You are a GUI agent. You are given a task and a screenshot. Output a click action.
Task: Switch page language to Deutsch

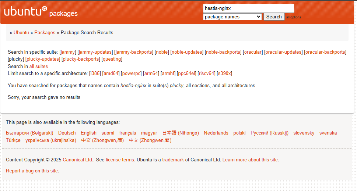[67, 133]
